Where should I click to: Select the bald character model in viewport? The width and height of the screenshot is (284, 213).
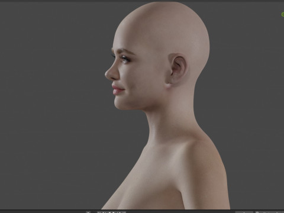[x=166, y=106]
